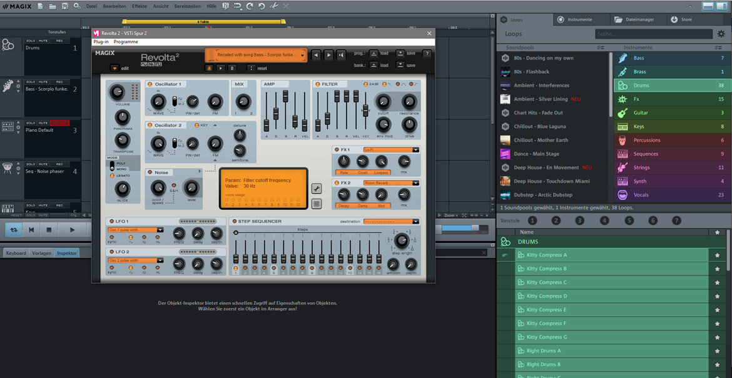Enable LFO 1 sync
The image size is (732, 378).
click(112, 237)
